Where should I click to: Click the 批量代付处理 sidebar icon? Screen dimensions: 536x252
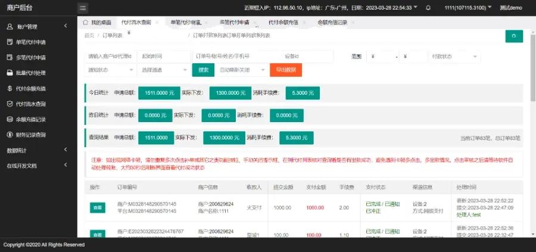[x=10, y=73]
